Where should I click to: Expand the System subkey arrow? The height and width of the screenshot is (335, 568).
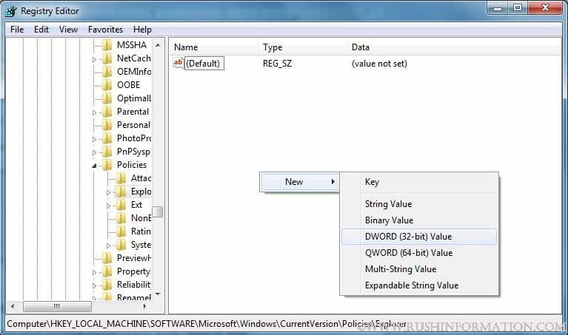[109, 246]
